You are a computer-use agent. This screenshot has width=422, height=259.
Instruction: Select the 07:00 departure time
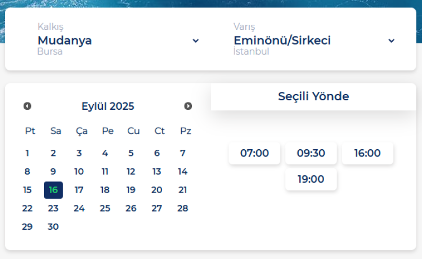click(254, 153)
